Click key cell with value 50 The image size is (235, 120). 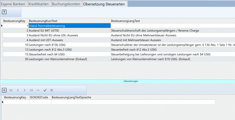[16, 59]
